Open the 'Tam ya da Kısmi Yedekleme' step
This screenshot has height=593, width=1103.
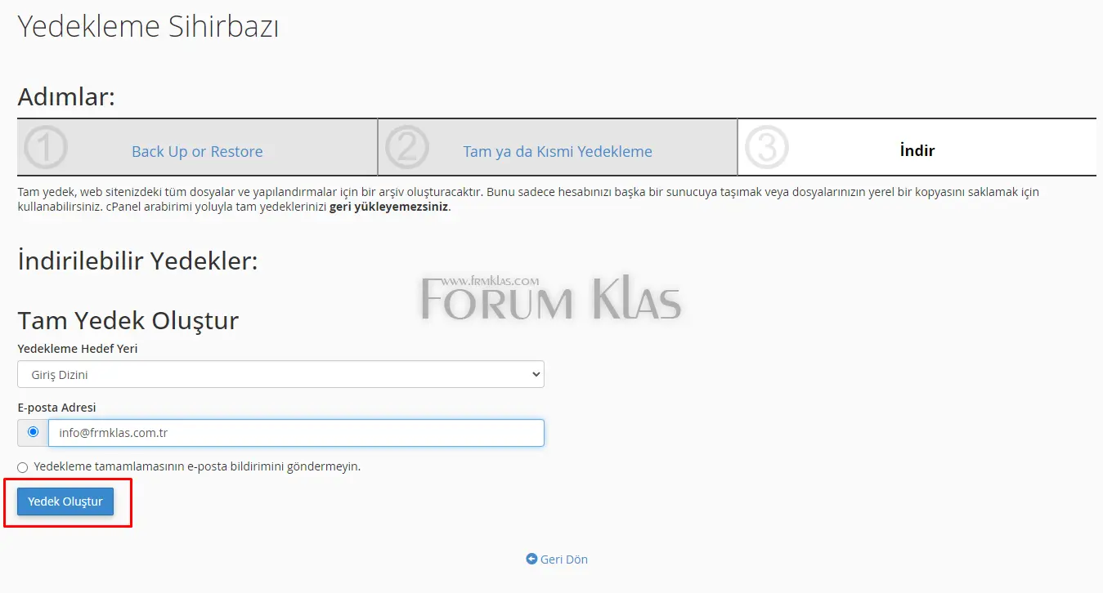tap(557, 151)
